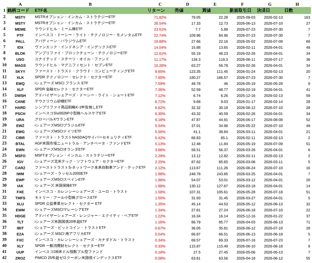The image size is (312, 263).
Task: Select the PALL ticker cell
Action: coord(20,41)
